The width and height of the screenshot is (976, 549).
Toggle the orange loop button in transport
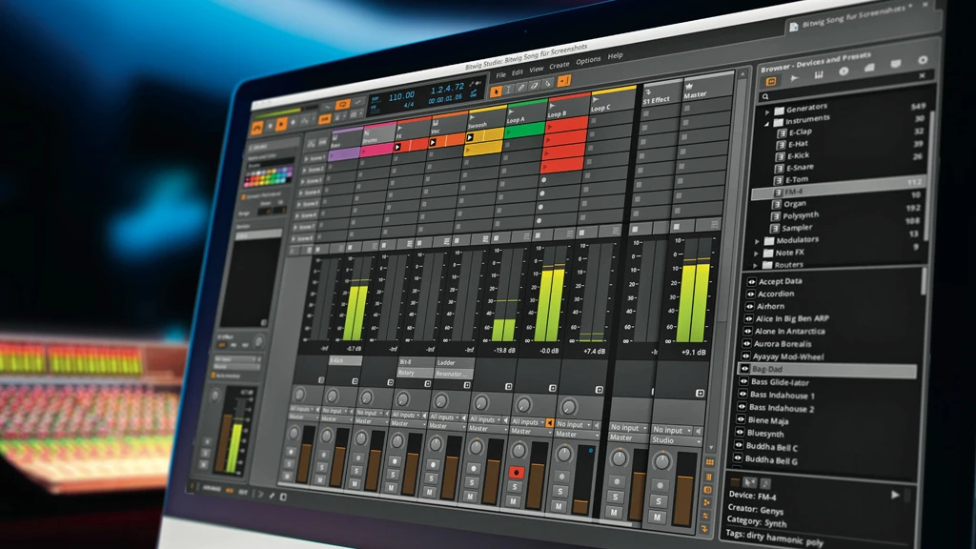point(343,105)
